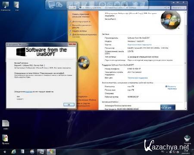Switch to the System window taskbar button
Image resolution: width=194 pixels, height=155 pixels.
pos(41,152)
